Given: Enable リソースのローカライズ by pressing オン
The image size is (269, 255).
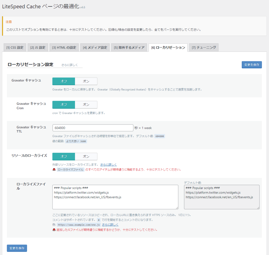Looking at the screenshot, I should tap(86, 156).
